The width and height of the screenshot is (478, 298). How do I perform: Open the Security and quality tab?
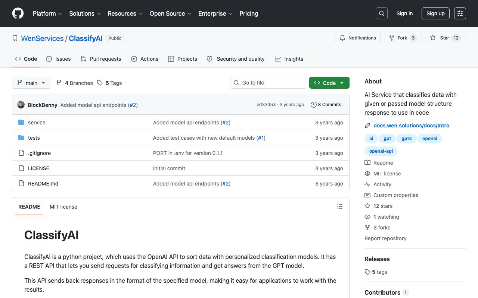point(236,59)
